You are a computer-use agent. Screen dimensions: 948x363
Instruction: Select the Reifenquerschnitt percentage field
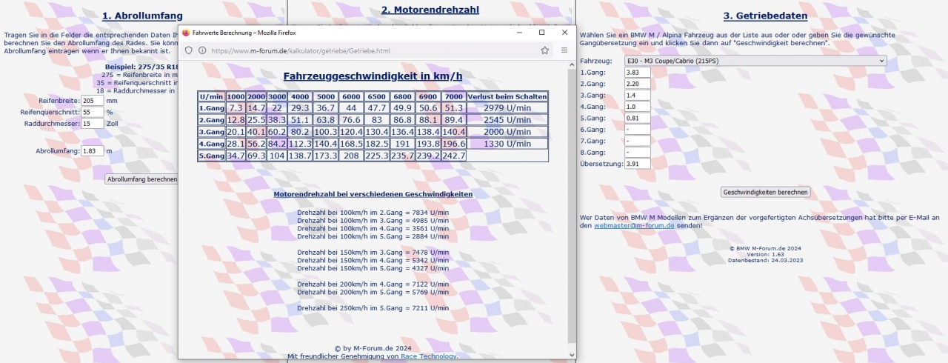point(93,112)
